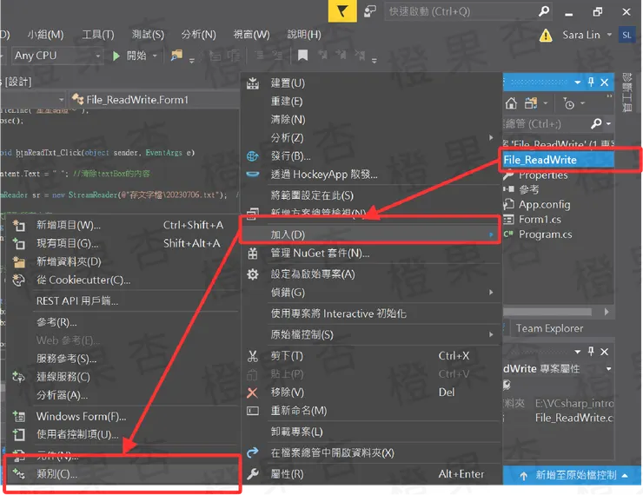Switch to the Team Explorer tab

(x=549, y=328)
